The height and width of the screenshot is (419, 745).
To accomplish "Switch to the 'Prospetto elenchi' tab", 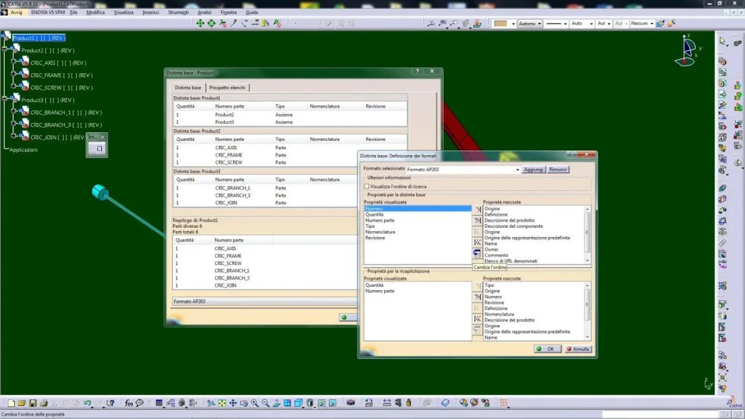I will 228,88.
